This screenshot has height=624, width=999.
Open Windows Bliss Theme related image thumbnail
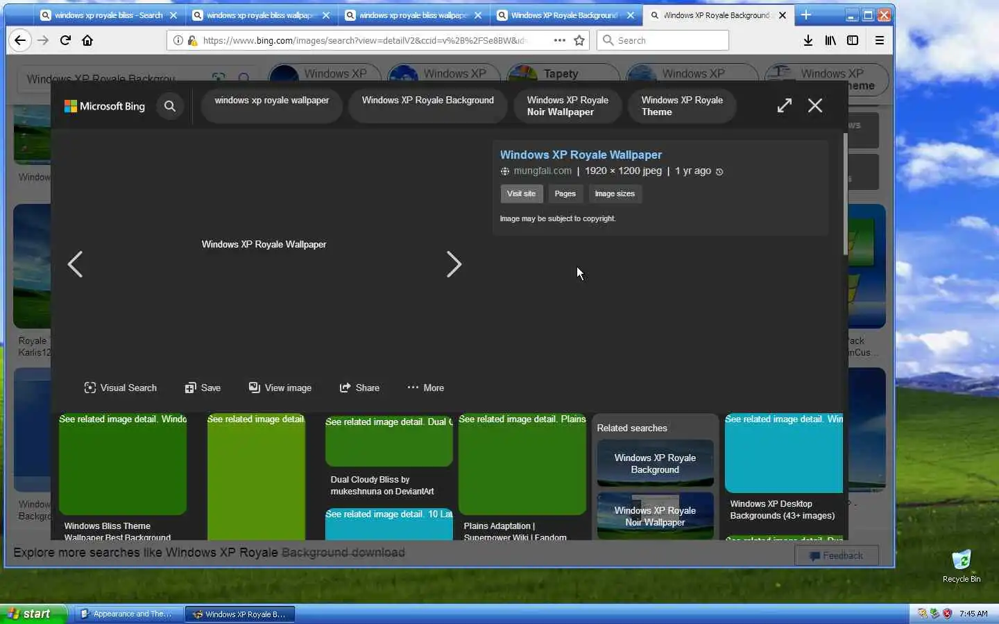pyautogui.click(x=123, y=465)
